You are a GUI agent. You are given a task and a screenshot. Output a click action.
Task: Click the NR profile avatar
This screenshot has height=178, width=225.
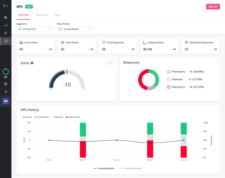pyautogui.click(x=5, y=101)
